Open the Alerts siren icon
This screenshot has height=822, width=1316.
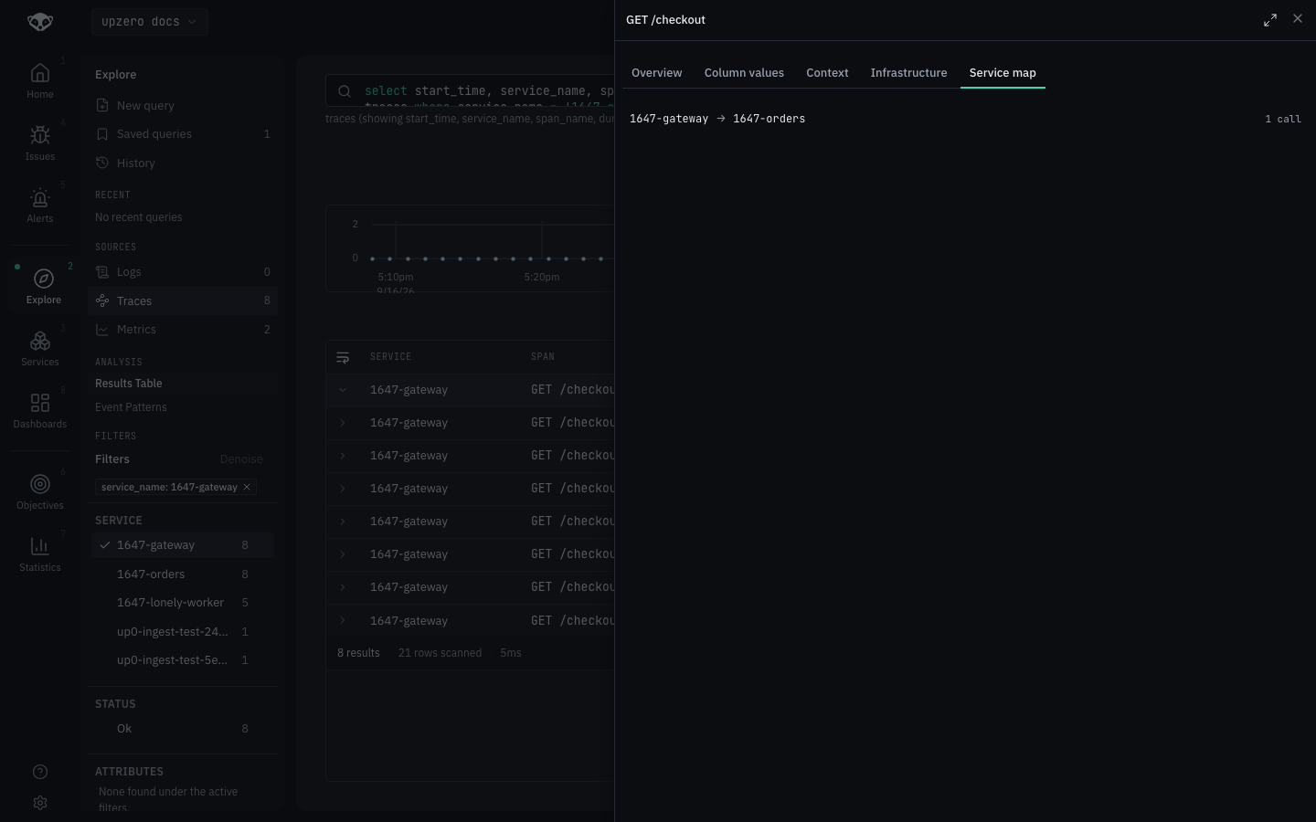[40, 197]
